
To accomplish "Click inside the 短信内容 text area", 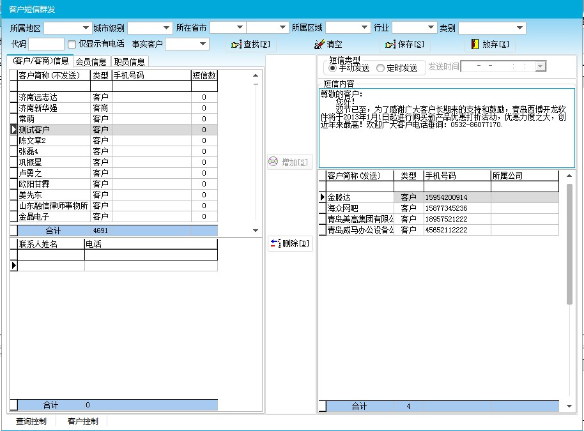I will click(447, 128).
